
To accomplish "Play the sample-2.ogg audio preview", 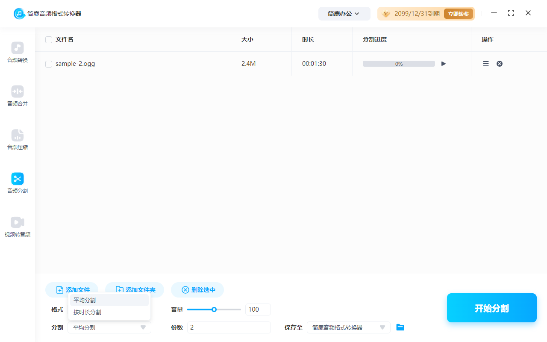I will pos(443,63).
